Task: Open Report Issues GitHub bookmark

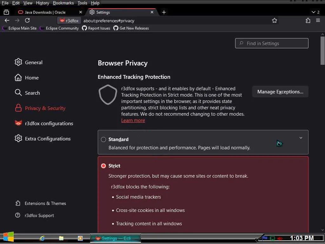Action: coord(96,28)
